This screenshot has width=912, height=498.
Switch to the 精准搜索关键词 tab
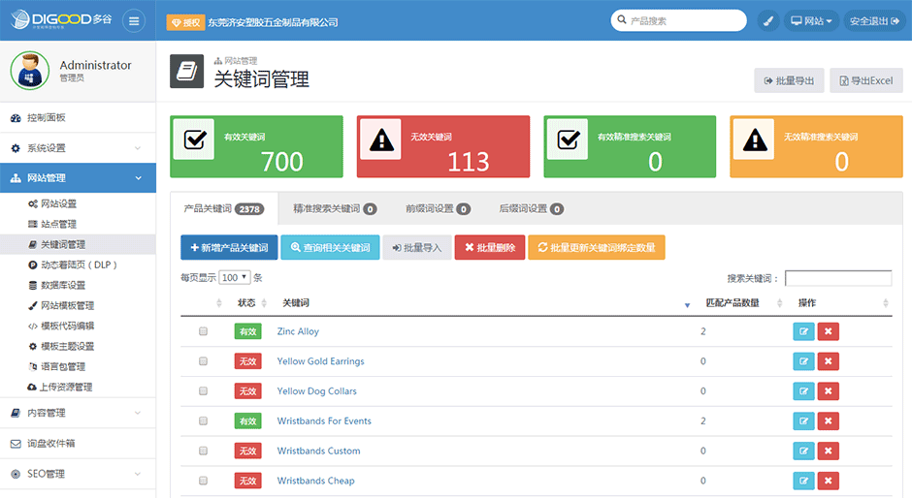335,208
